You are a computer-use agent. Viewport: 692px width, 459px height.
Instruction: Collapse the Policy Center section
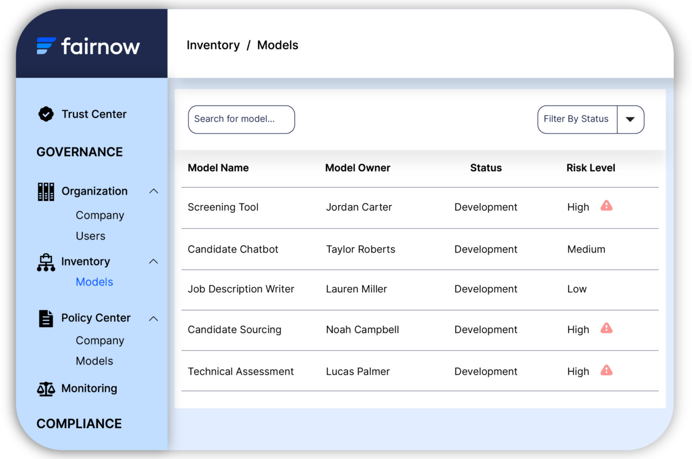(x=154, y=318)
